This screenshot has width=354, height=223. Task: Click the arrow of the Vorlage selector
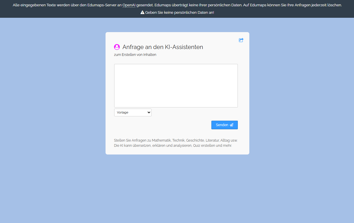pos(149,112)
